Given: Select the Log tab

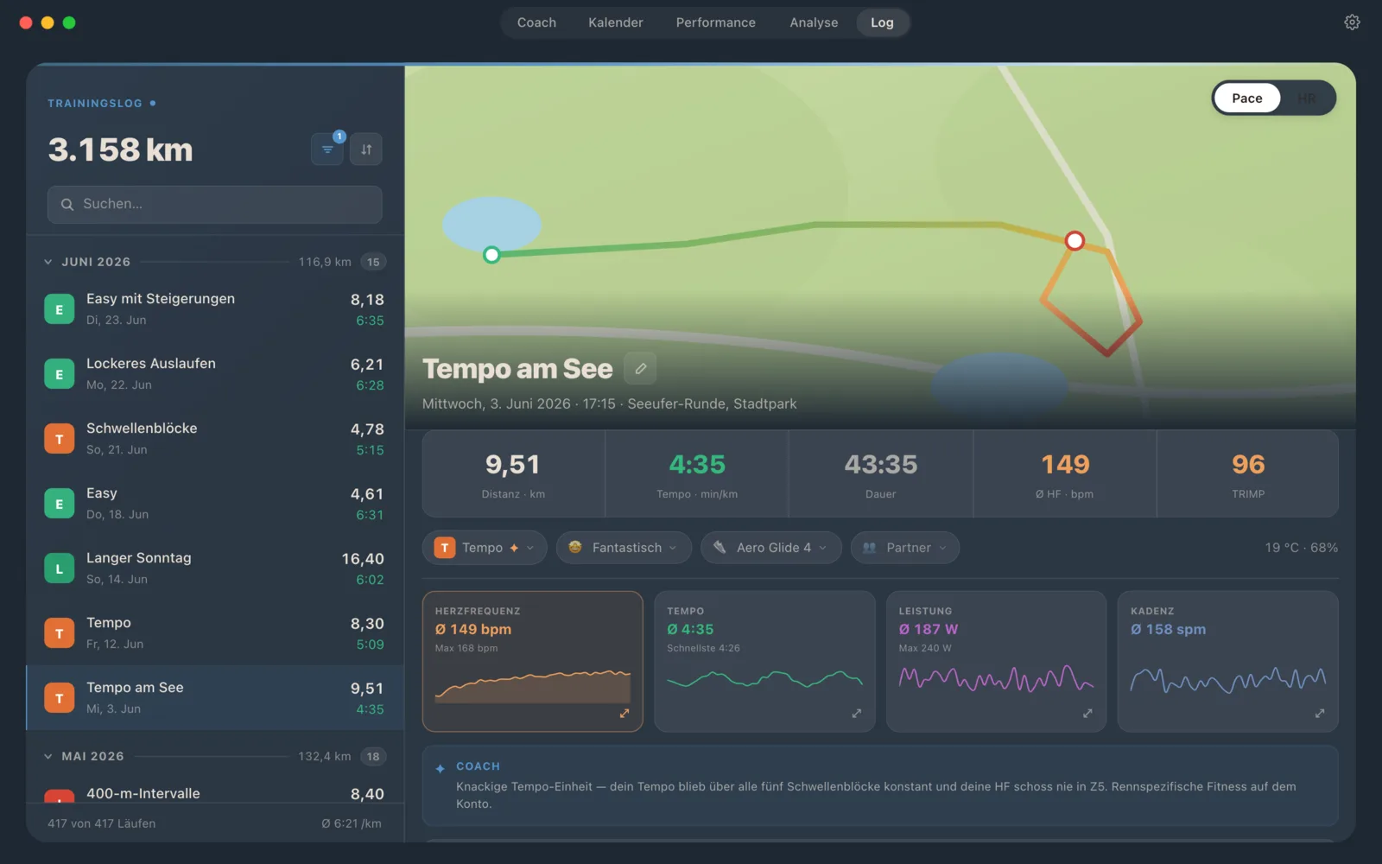Looking at the screenshot, I should click(882, 22).
